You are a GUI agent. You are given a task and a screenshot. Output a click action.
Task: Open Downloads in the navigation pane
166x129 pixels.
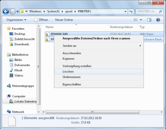pyautogui.click(x=22, y=44)
